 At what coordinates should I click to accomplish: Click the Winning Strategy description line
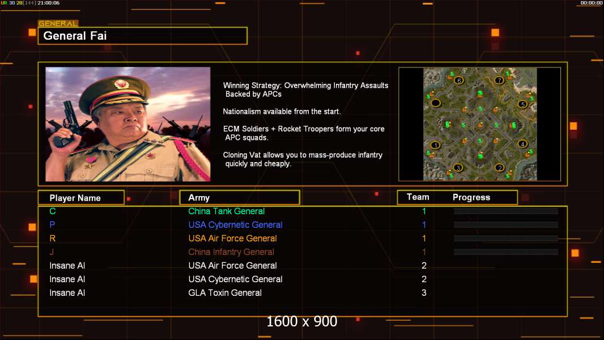[305, 90]
